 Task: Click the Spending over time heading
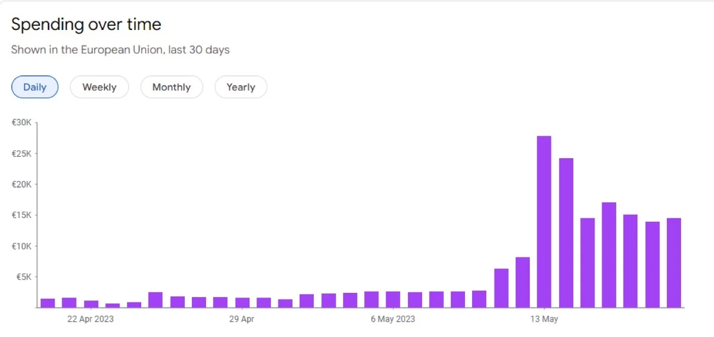(86, 25)
